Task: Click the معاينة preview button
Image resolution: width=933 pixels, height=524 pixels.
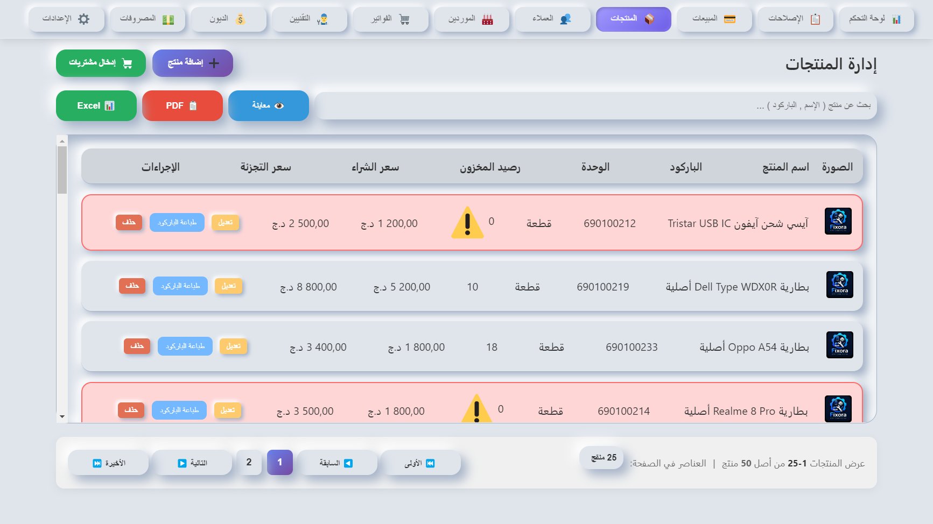Action: pos(269,105)
